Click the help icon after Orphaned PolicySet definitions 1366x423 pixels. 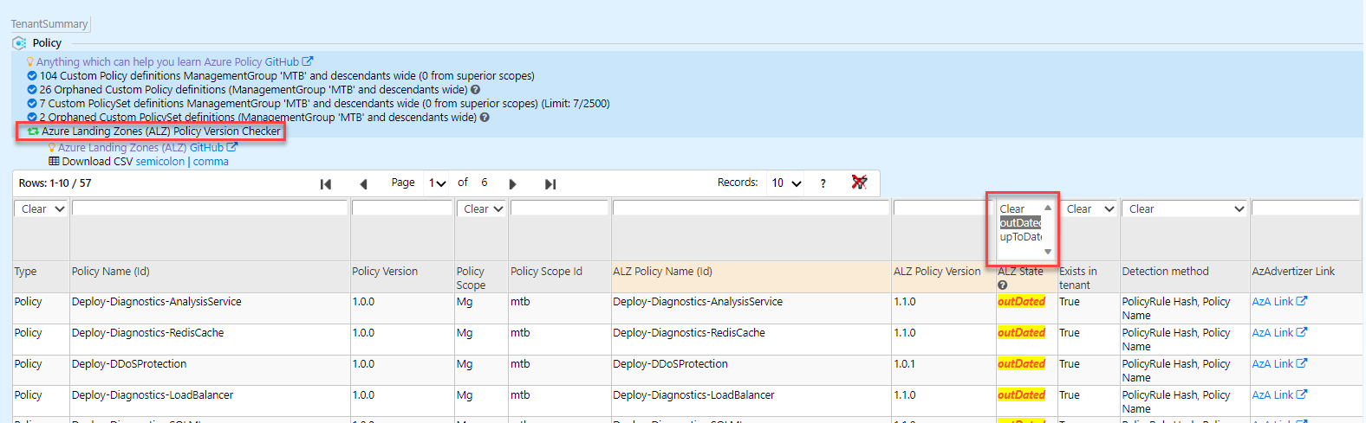[485, 118]
